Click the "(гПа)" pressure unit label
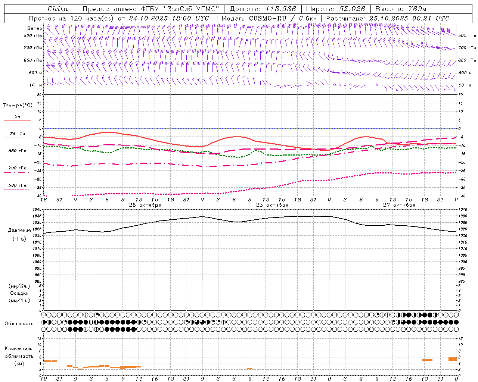The height and width of the screenshot is (382, 478). tap(19, 239)
